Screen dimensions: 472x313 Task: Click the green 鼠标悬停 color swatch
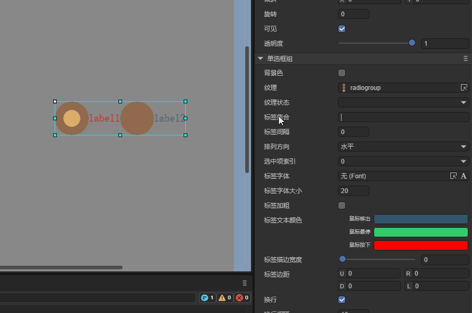420,232
